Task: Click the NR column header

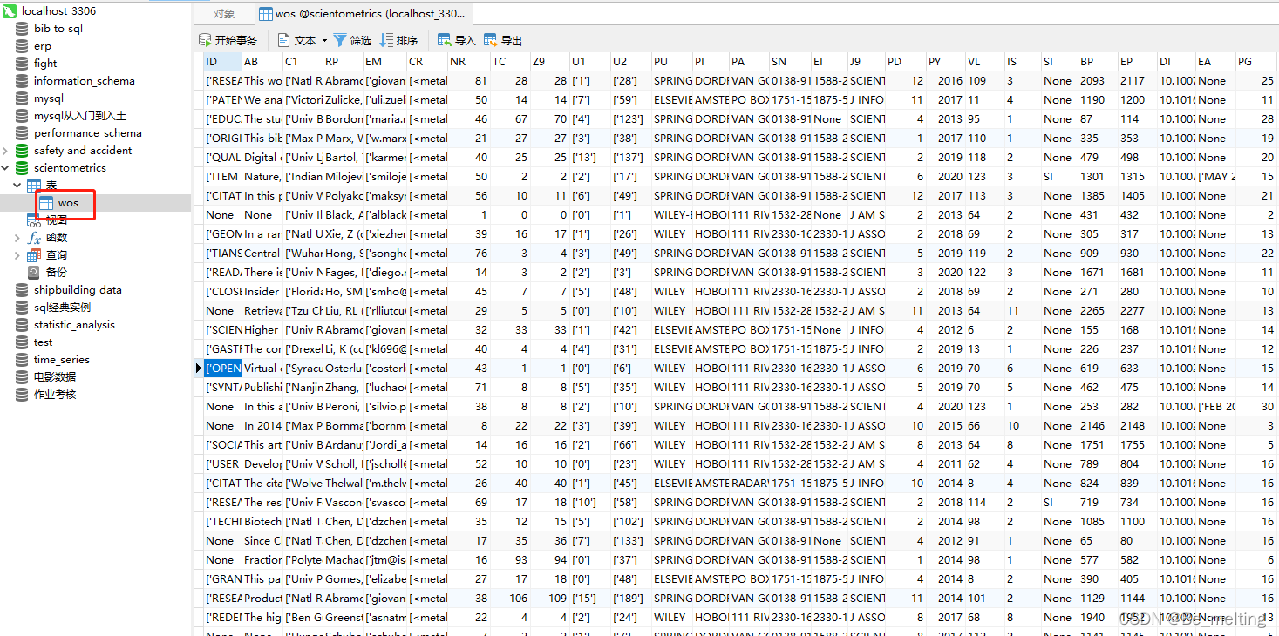Action: pos(468,61)
